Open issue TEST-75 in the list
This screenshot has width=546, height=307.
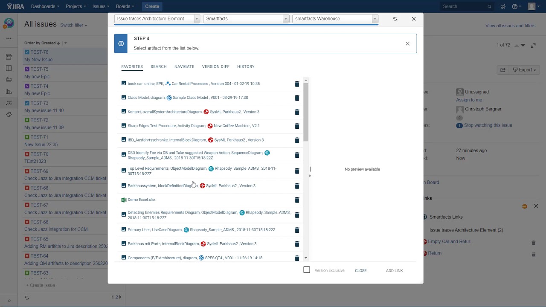pyautogui.click(x=39, y=69)
